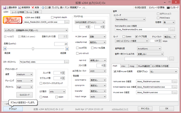
Task: Click the 上書き保存 overwrite save icon
Action: (5, 8)
